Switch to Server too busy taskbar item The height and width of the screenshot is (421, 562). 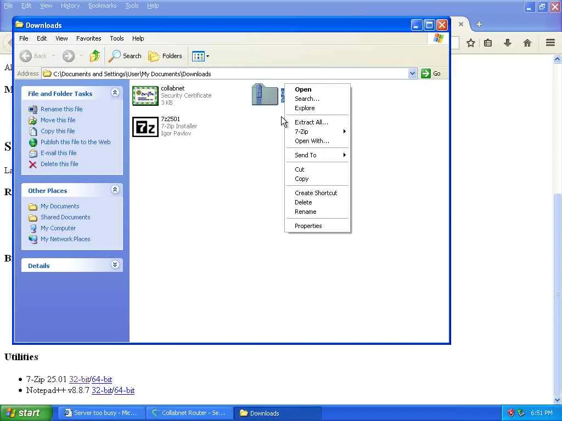102,413
